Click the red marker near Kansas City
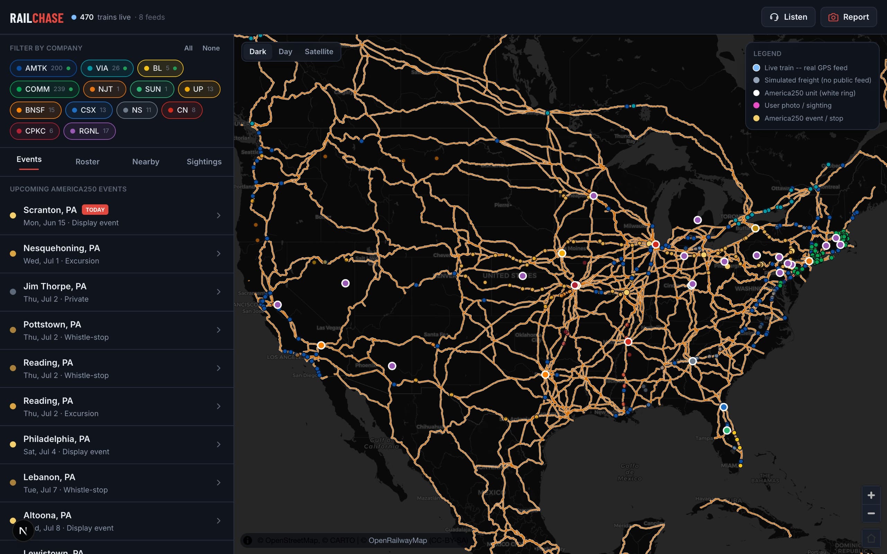 tap(575, 285)
